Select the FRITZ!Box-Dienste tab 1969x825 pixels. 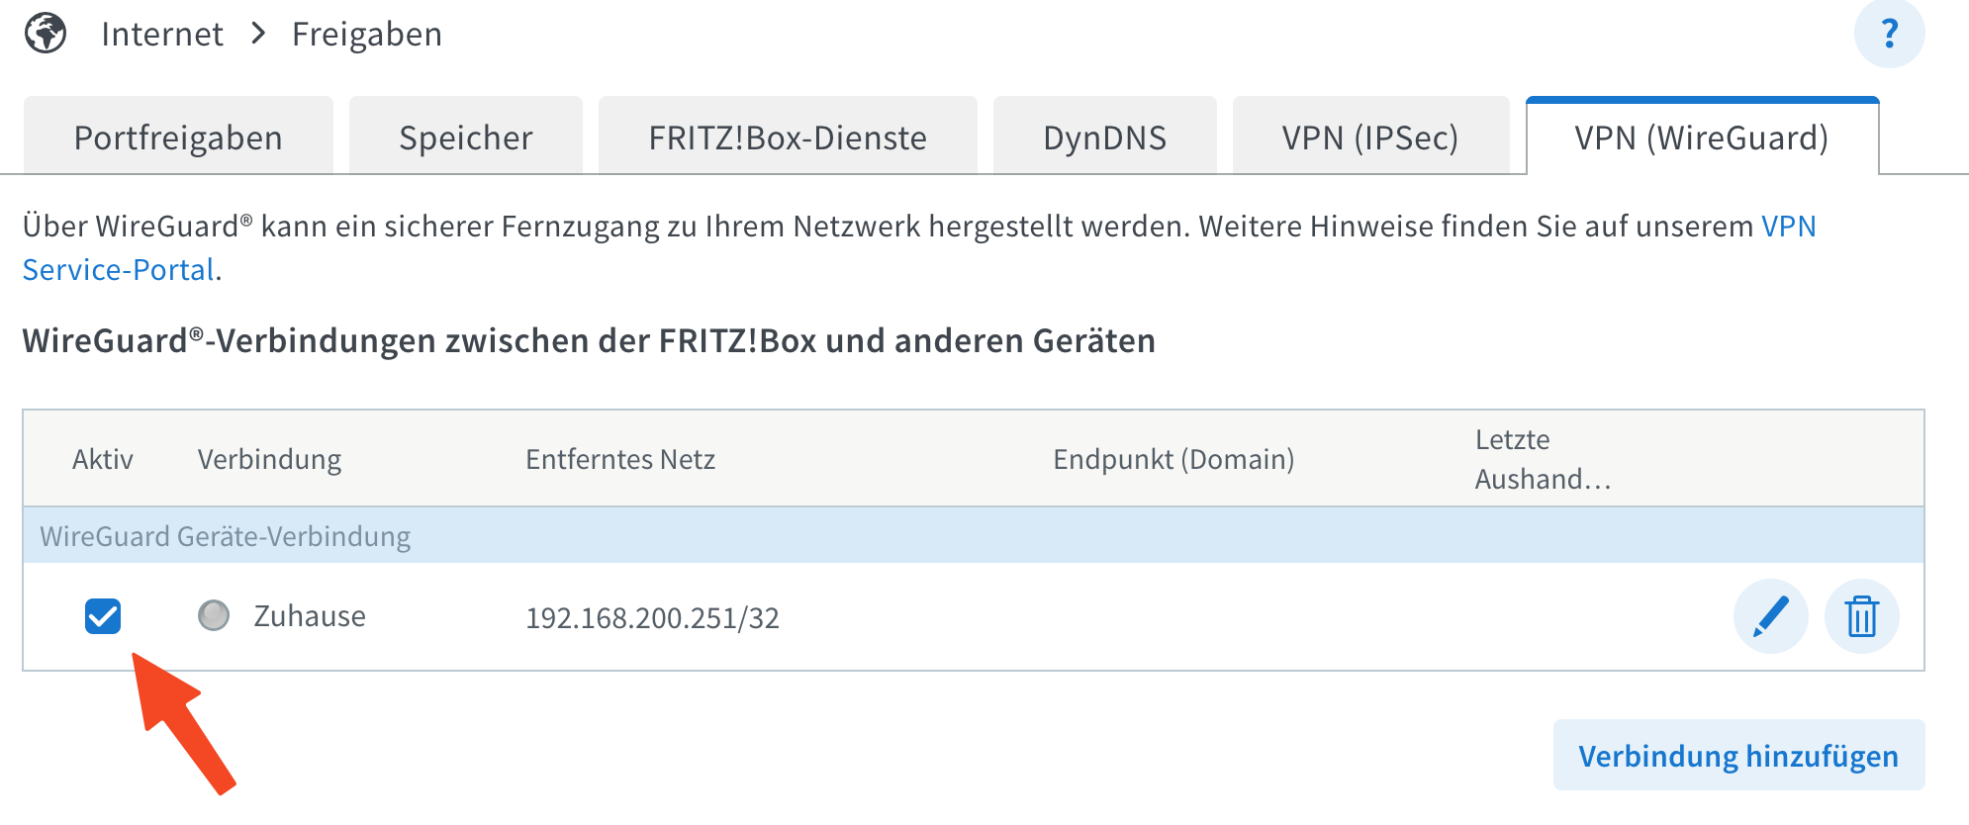tap(788, 137)
